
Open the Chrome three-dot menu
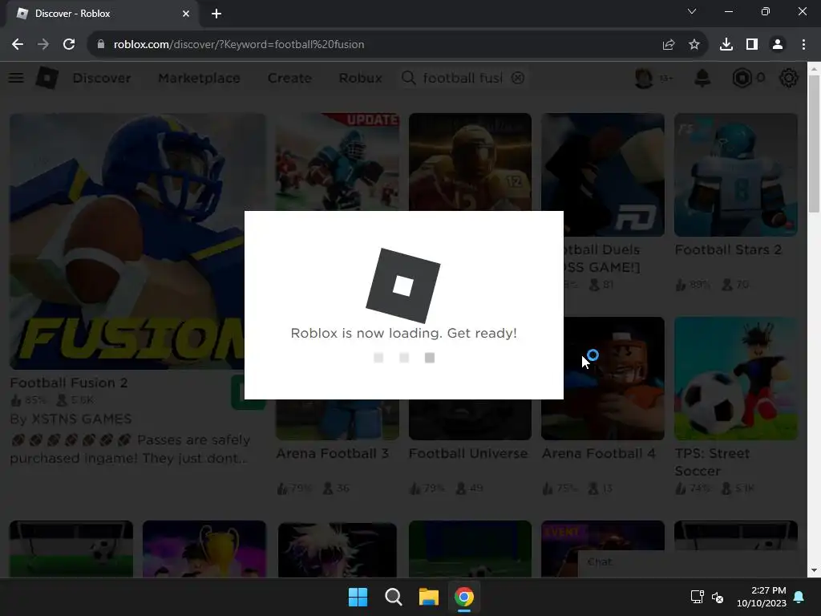point(803,45)
